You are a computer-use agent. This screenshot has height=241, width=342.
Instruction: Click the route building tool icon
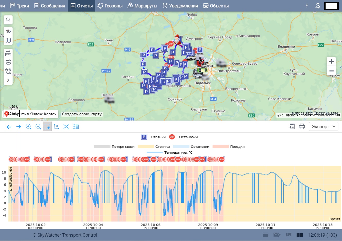pos(8,62)
